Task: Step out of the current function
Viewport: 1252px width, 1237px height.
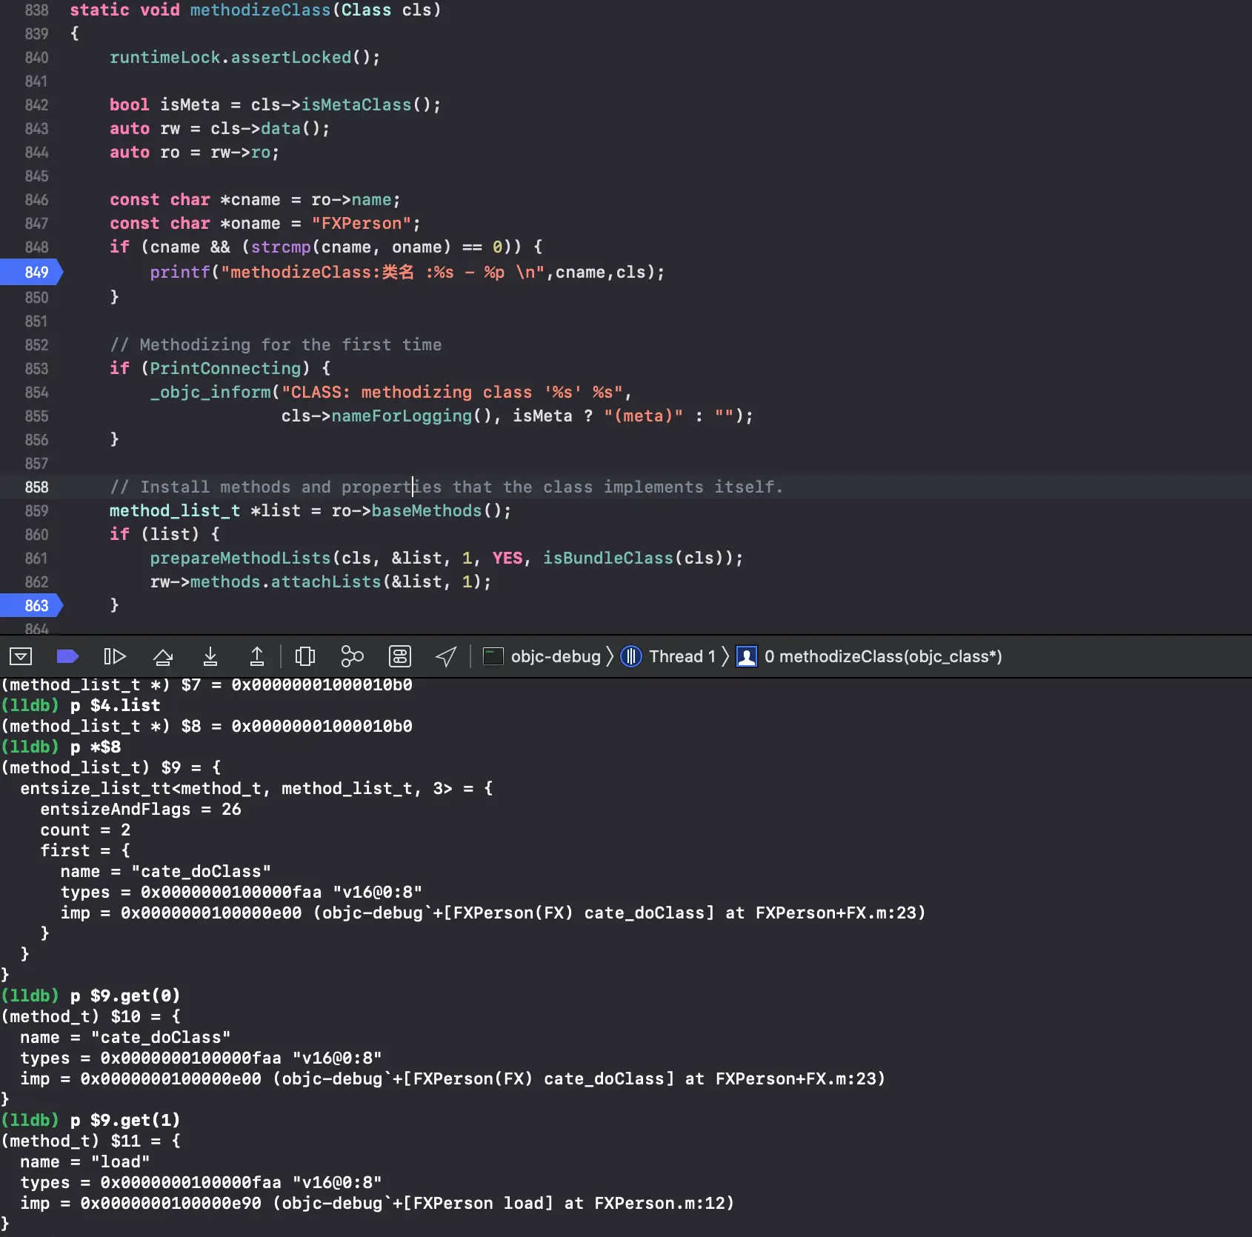Action: pos(256,656)
